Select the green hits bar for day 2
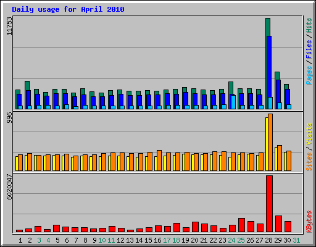316x247 pixels. pyautogui.click(x=27, y=85)
